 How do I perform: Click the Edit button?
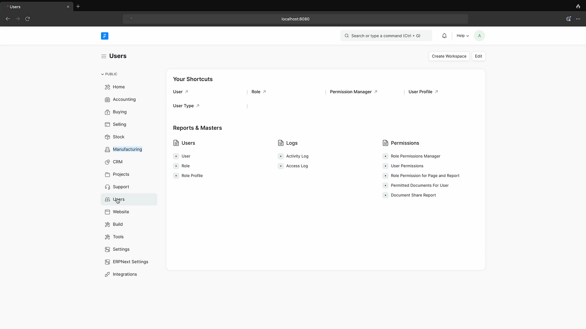(478, 56)
